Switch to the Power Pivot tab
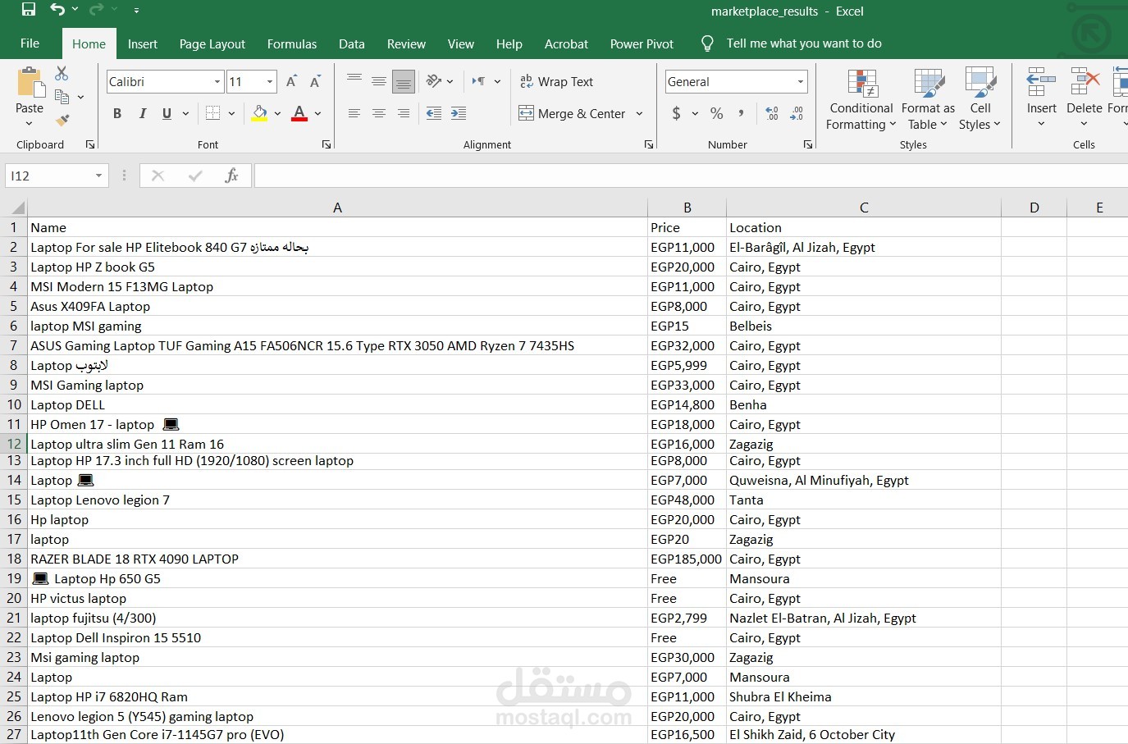Screen dimensions: 1128x744 tap(642, 43)
